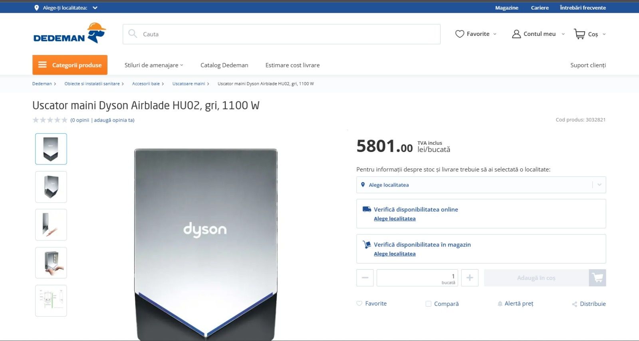
Task: Increase quantity with plus button
Action: pos(470,278)
